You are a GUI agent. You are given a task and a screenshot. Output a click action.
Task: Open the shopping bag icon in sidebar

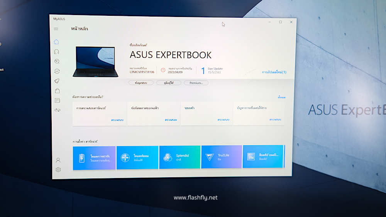click(58, 91)
